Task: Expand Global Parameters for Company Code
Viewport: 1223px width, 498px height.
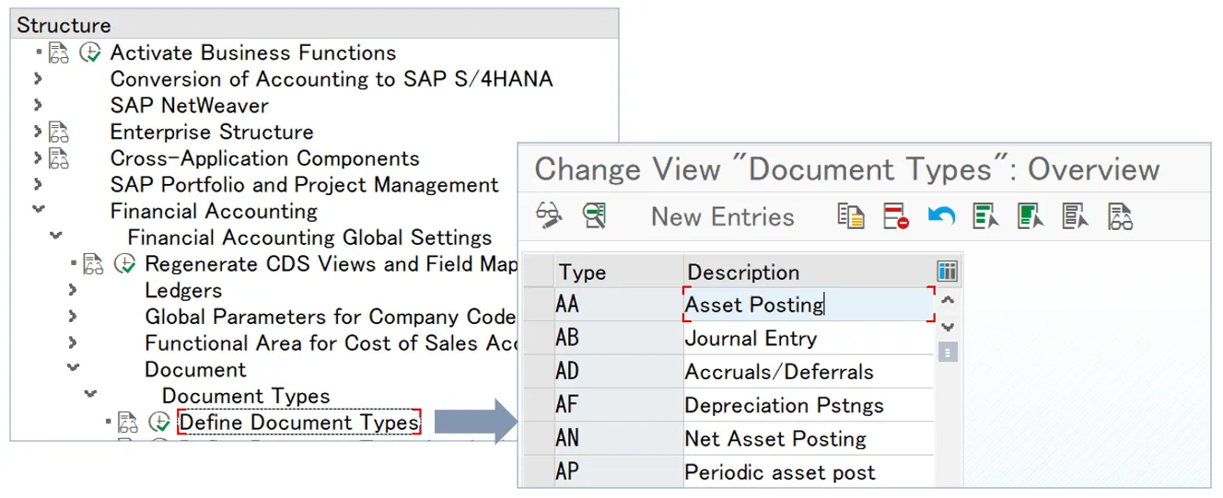Action: coord(73,317)
